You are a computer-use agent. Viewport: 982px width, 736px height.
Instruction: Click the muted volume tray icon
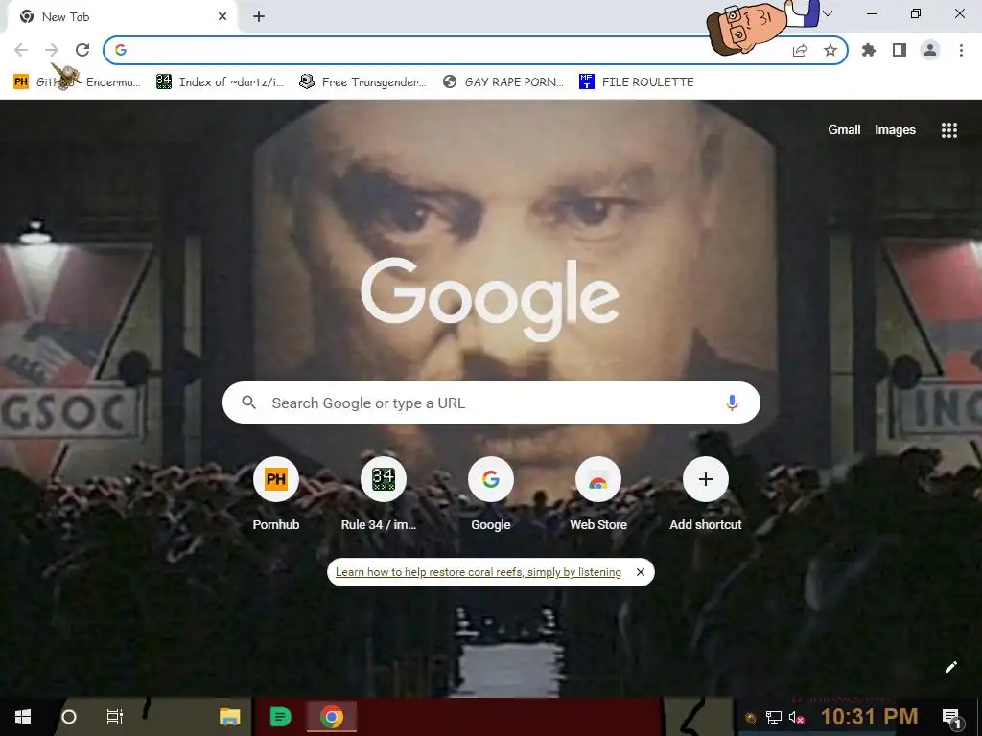point(796,717)
